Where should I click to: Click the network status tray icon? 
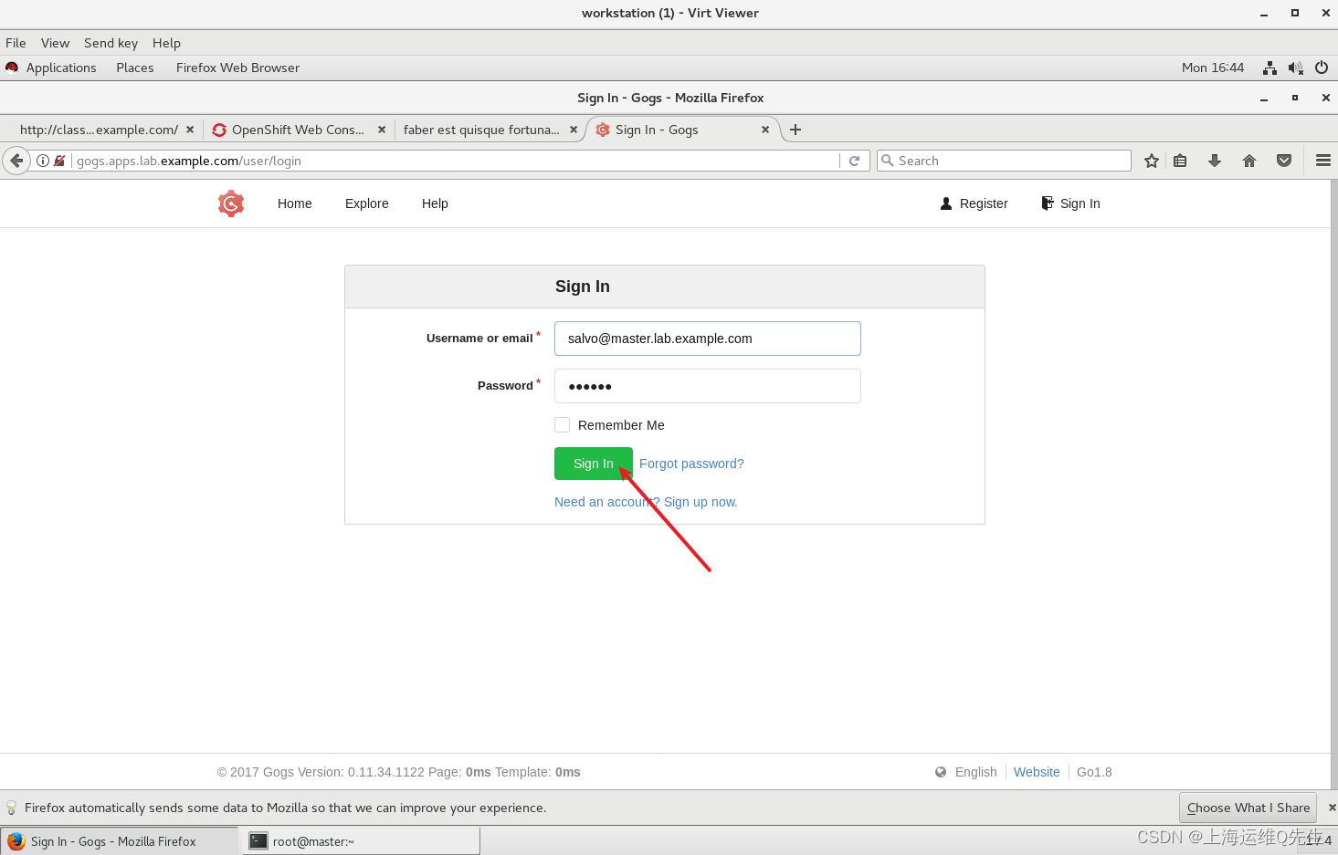coord(1270,68)
